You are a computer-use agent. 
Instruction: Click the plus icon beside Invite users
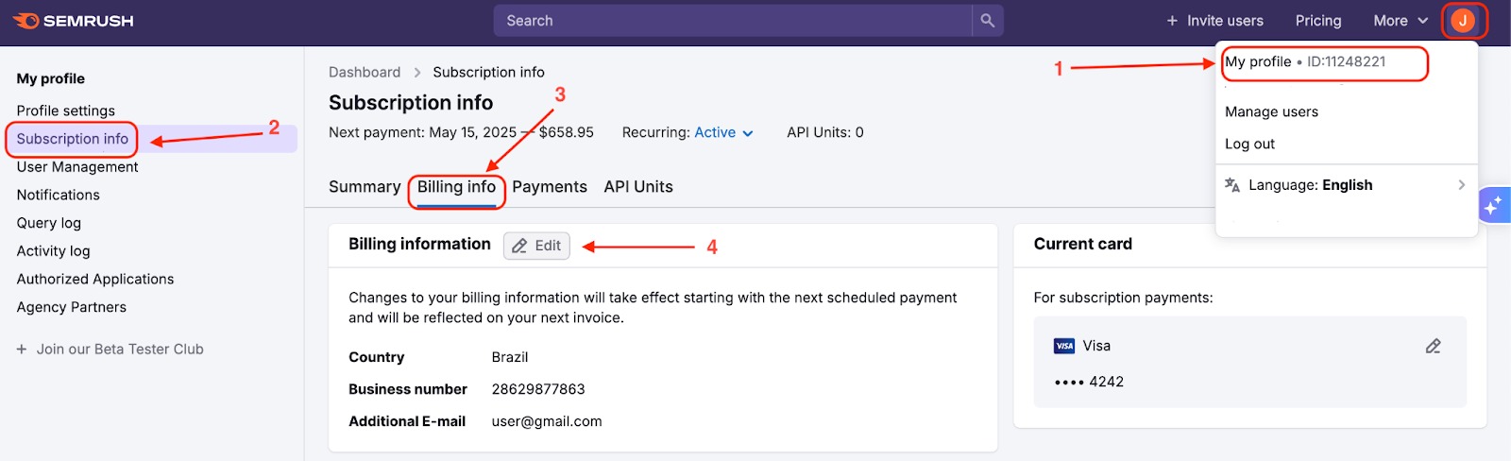coord(1172,21)
